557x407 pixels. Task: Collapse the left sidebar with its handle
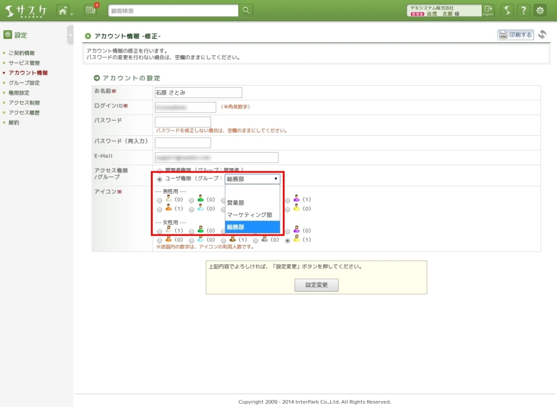(x=70, y=35)
